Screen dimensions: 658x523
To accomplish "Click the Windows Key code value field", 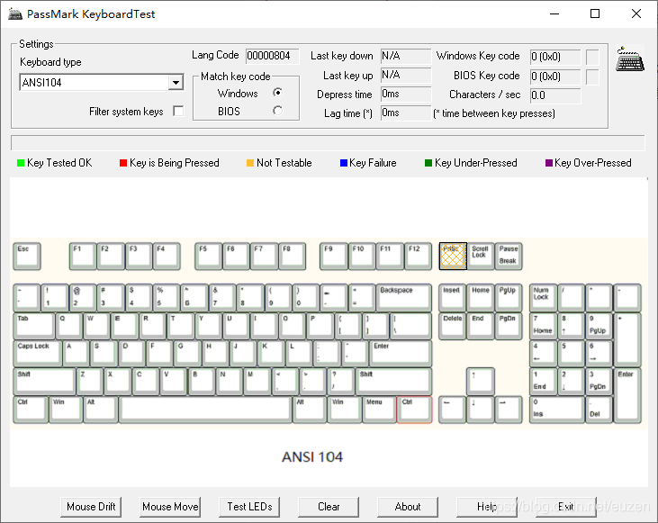I will coord(555,57).
